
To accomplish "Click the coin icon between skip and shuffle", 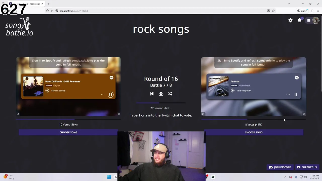I will click(x=161, y=94).
